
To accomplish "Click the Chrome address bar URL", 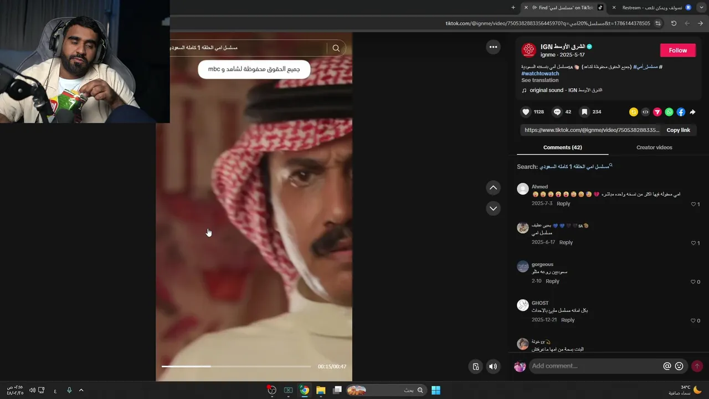I will point(548,23).
